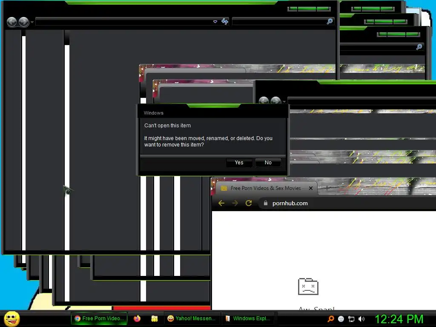Image resolution: width=436 pixels, height=327 pixels.
Task: Open a new Chrome tab with plus
Action: 327,188
